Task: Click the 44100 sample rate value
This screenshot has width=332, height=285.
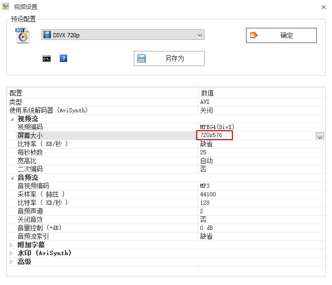Action: click(208, 194)
